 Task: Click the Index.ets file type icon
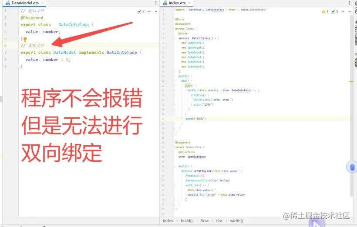pos(165,3)
